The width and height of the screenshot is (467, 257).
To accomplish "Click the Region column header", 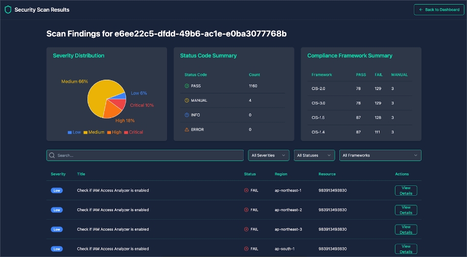I will (x=281, y=174).
